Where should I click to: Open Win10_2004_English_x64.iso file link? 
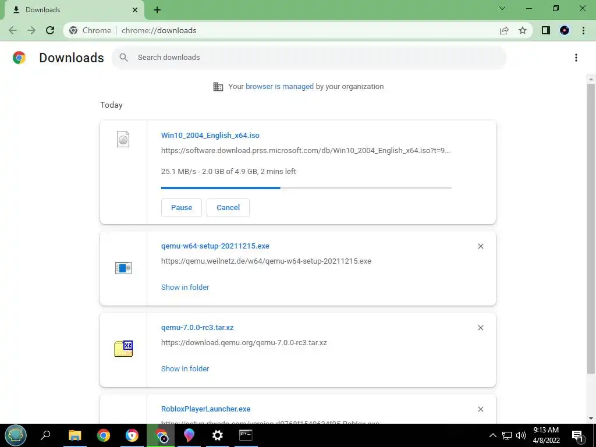210,135
